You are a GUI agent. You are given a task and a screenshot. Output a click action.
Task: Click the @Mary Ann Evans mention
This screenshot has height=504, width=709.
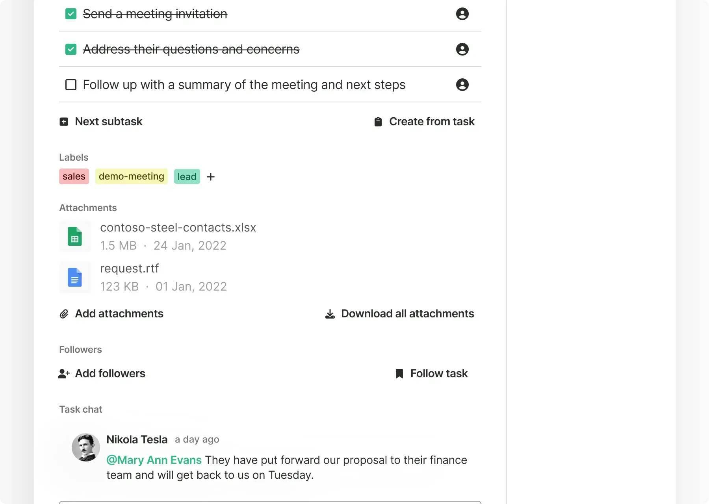(154, 460)
